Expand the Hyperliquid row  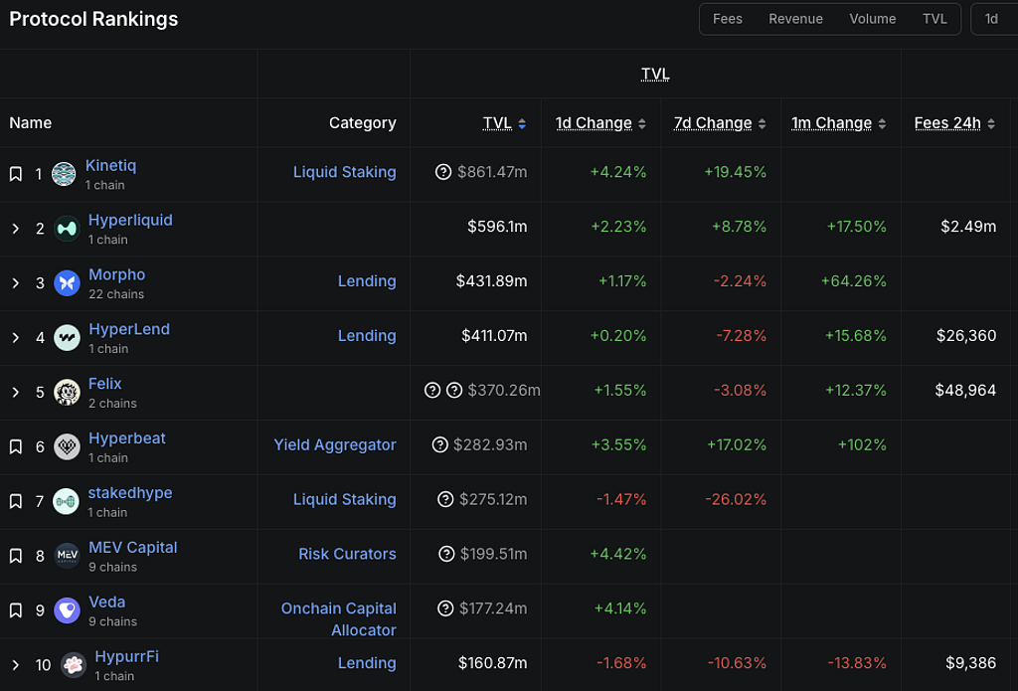click(x=16, y=229)
